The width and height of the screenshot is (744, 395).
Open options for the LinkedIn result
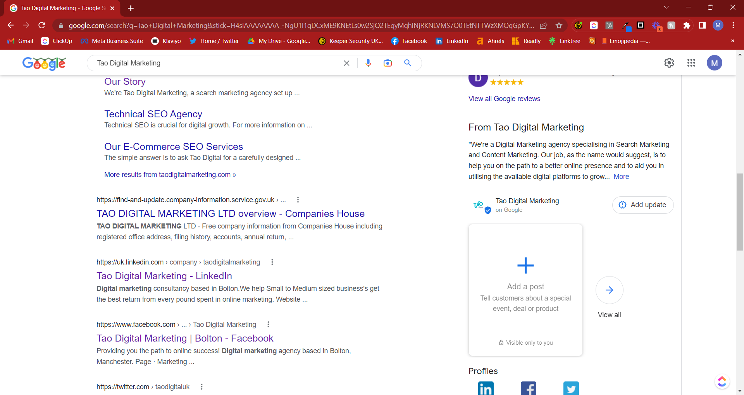coord(272,262)
